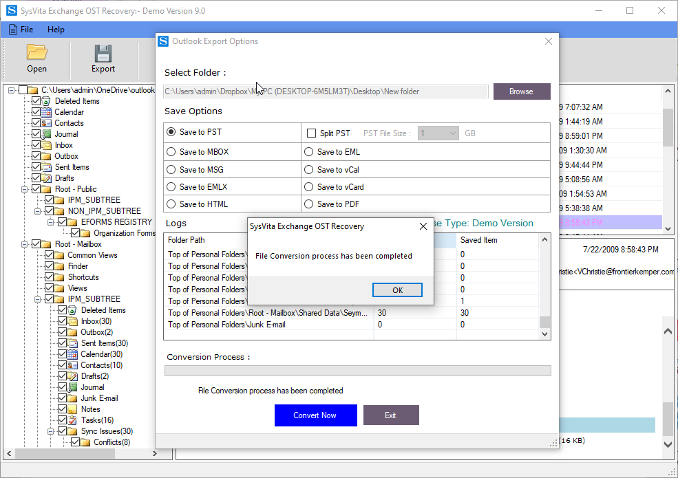Click the folder tree horizontal scrollbar thumb
The width and height of the screenshot is (678, 478).
coord(65,453)
